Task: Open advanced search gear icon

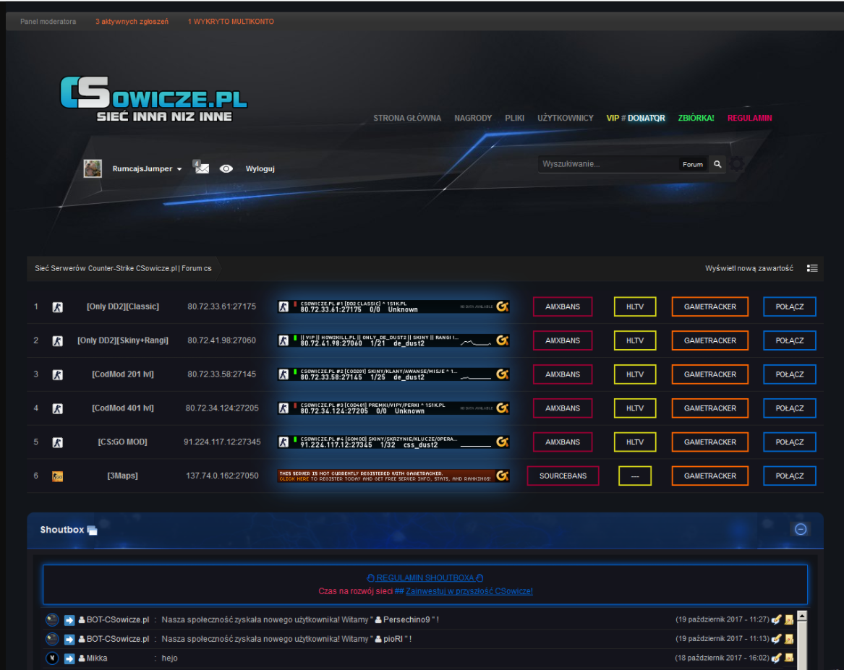Action: tap(738, 164)
